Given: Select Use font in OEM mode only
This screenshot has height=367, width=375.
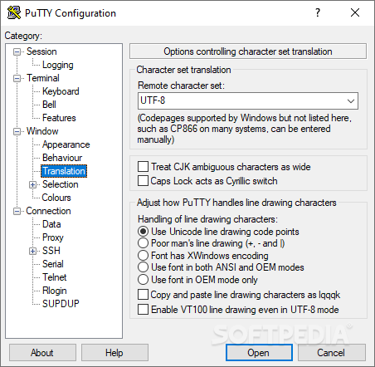Looking at the screenshot, I should click(x=143, y=280).
